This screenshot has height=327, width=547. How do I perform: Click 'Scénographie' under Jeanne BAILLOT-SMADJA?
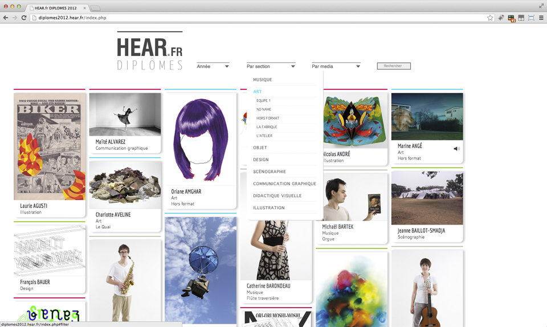click(411, 237)
